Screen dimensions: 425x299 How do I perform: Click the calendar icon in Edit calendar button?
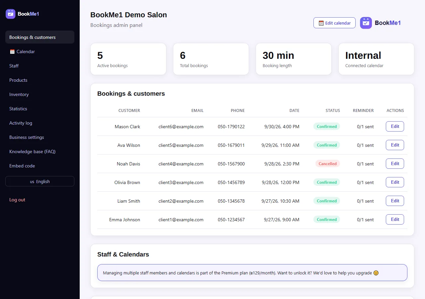[x=321, y=23]
